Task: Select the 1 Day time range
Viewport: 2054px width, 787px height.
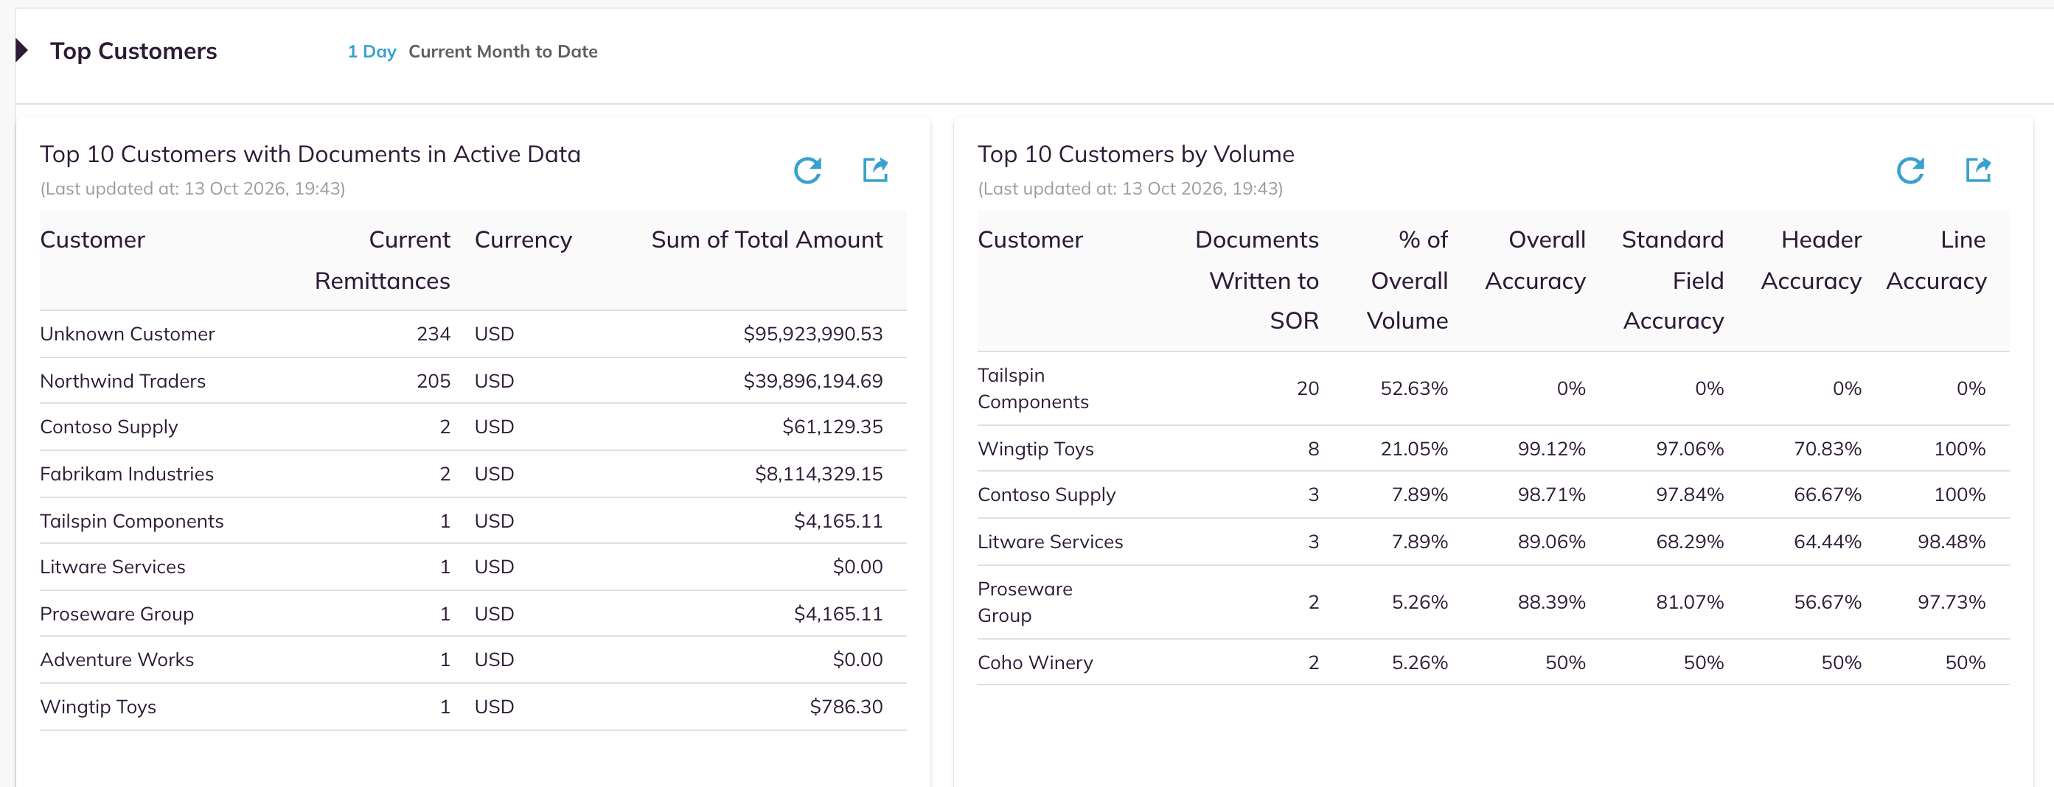Action: [x=372, y=52]
